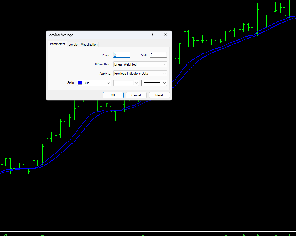The height and width of the screenshot is (236, 296).
Task: Click the Period input field
Action: [x=122, y=55]
